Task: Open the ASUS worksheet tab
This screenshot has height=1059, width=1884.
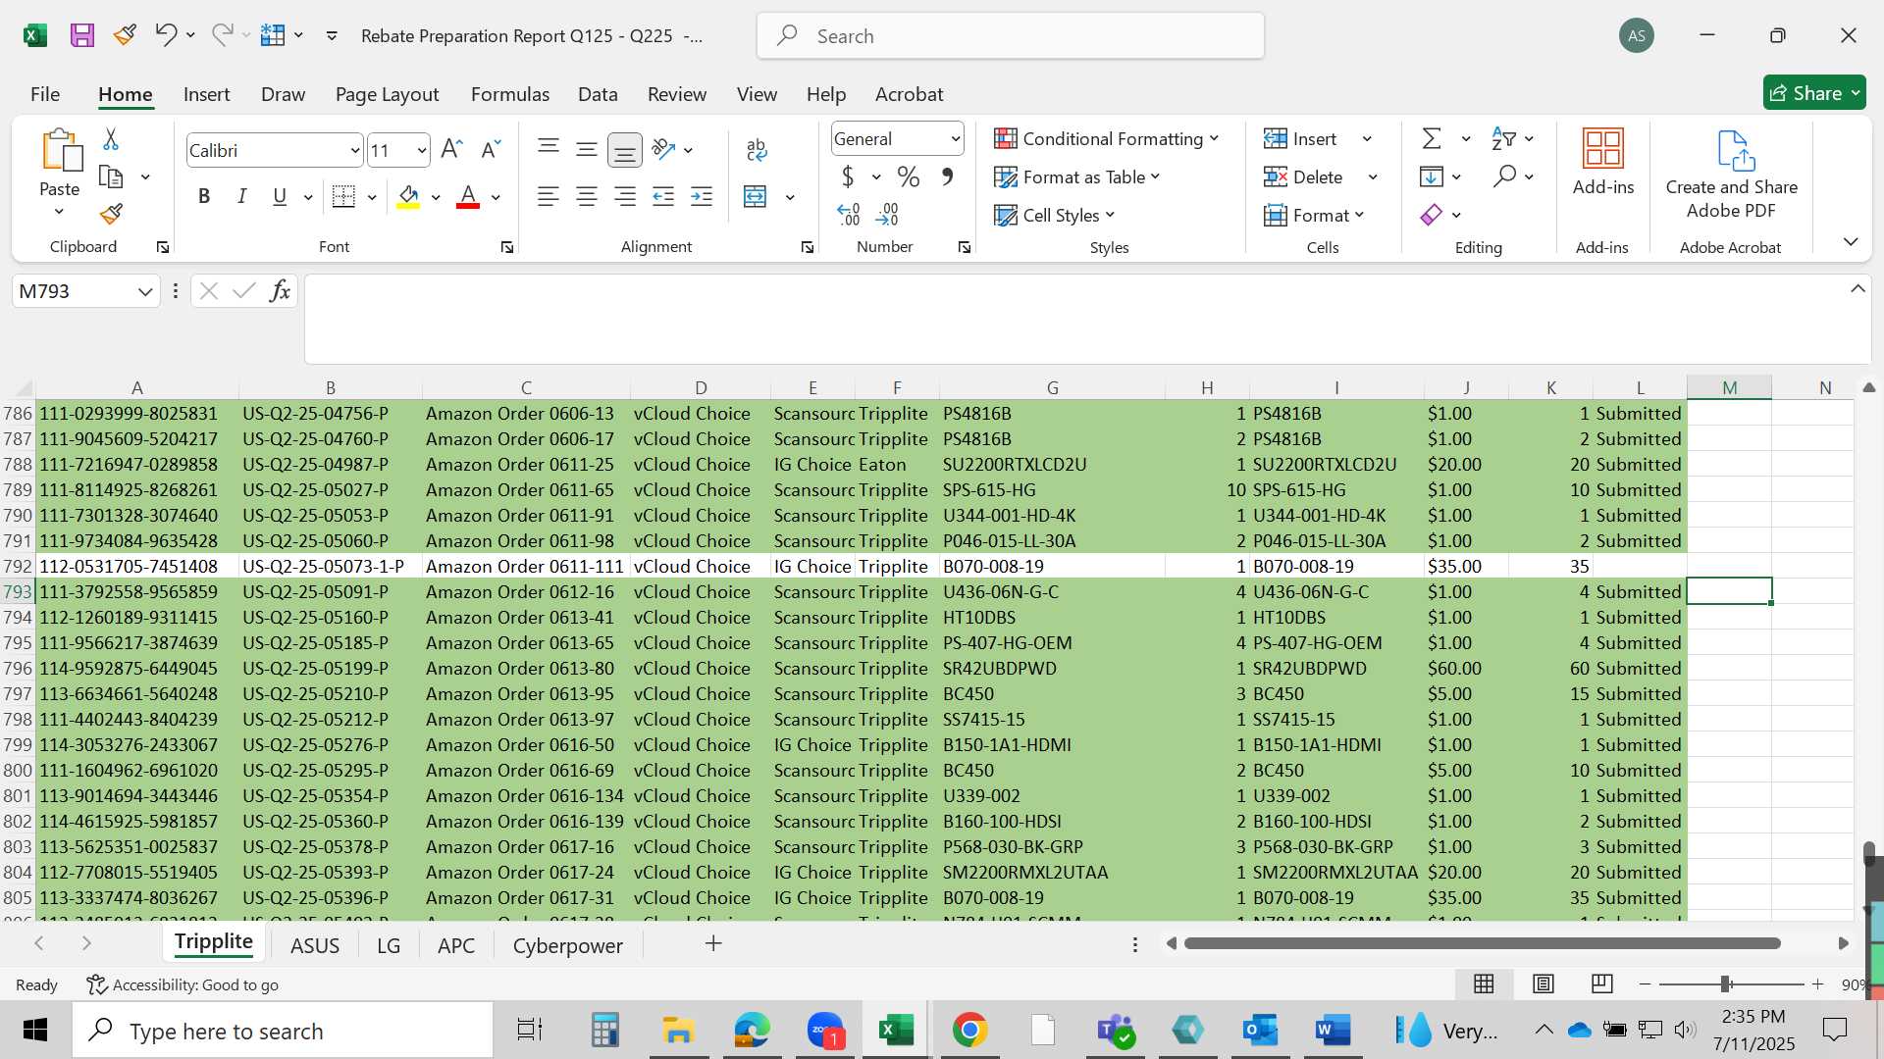Action: tap(315, 945)
